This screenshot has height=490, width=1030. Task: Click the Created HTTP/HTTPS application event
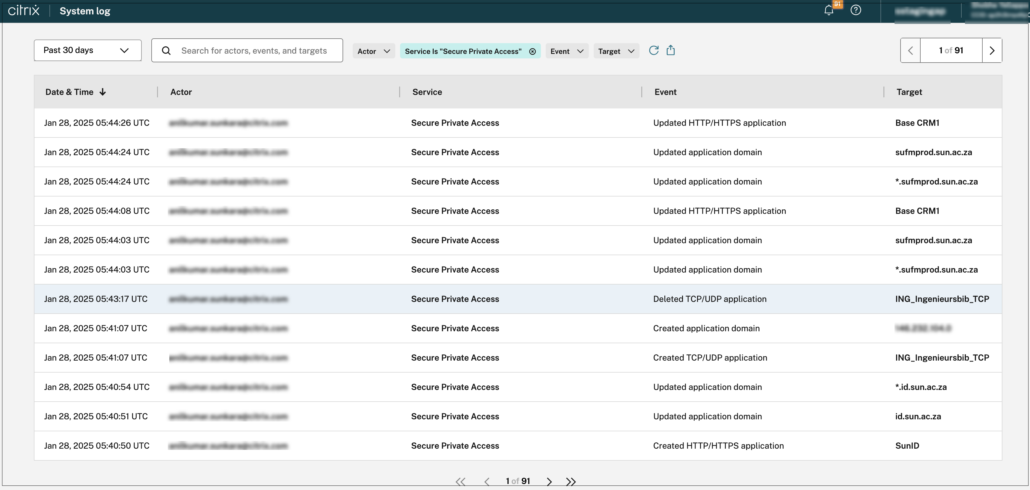click(x=718, y=446)
